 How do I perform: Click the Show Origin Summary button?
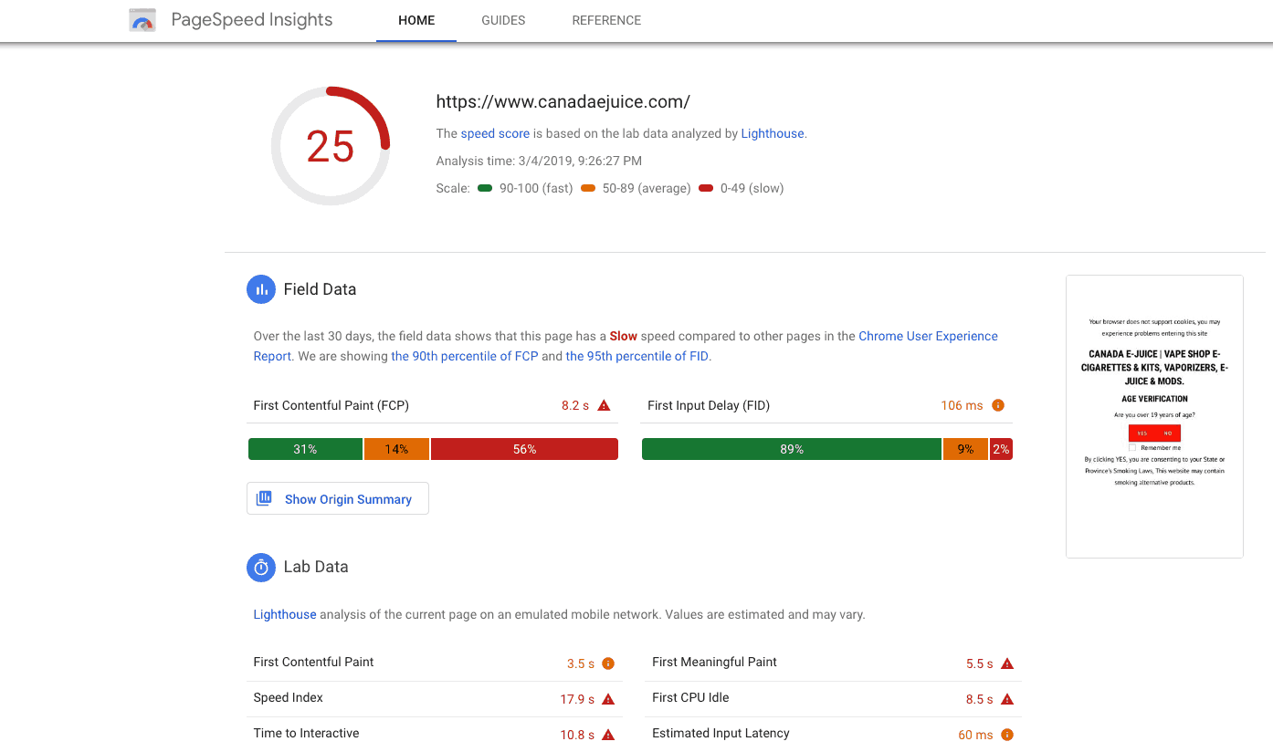(x=338, y=498)
